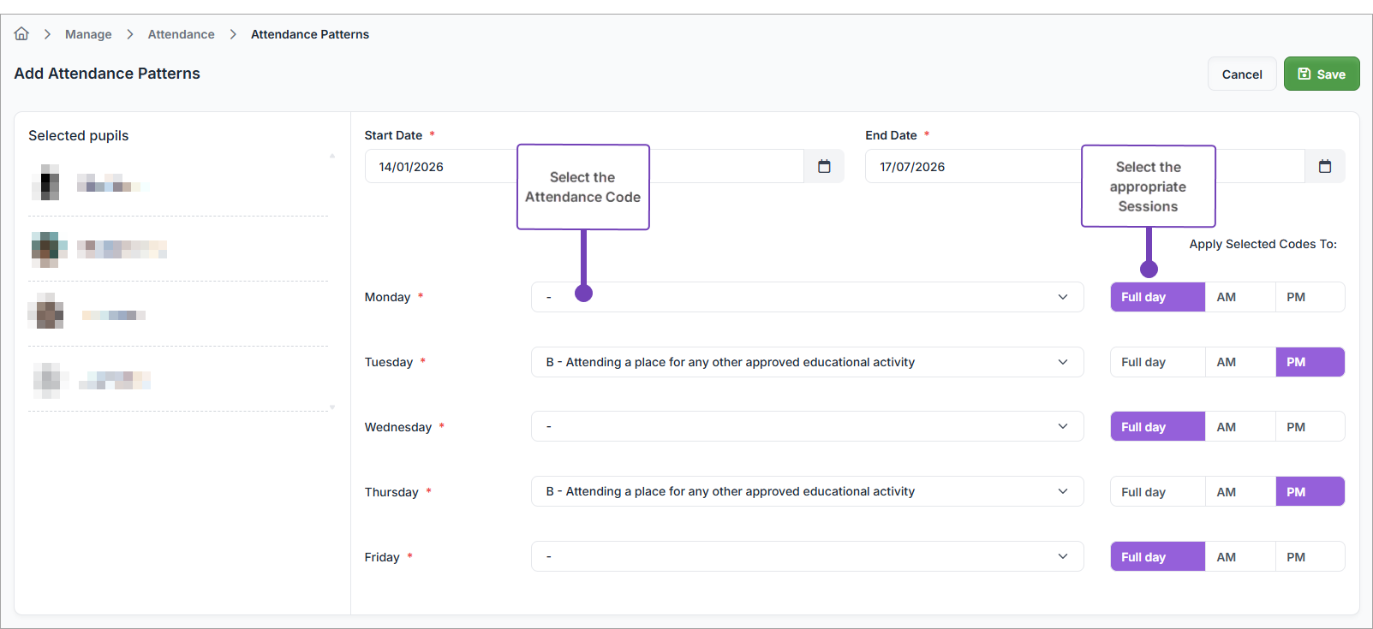Click the home icon in breadcrumb

click(x=21, y=33)
